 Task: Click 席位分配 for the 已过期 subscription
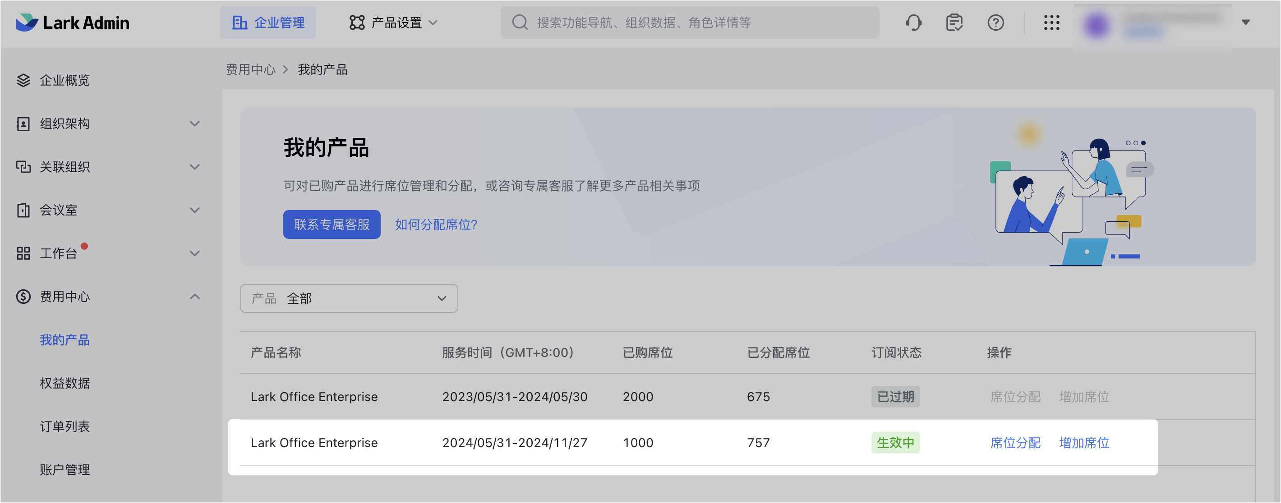1015,397
